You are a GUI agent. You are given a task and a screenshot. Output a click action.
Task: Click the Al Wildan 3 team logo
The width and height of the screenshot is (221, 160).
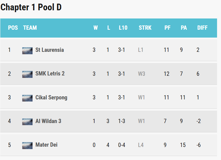27,121
